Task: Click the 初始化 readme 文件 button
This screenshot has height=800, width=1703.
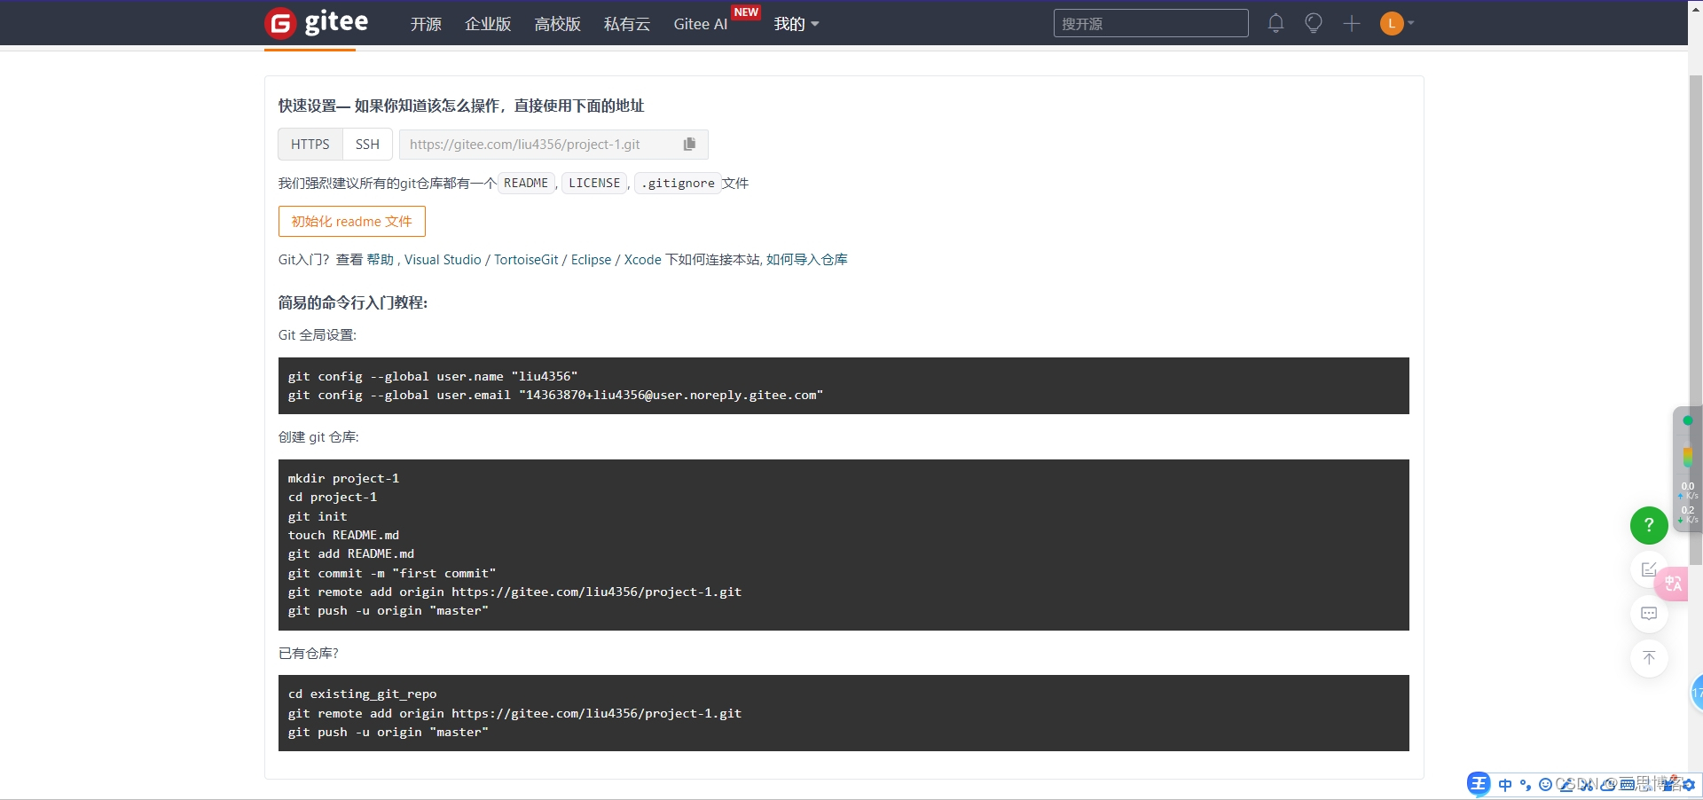Action: tap(352, 222)
